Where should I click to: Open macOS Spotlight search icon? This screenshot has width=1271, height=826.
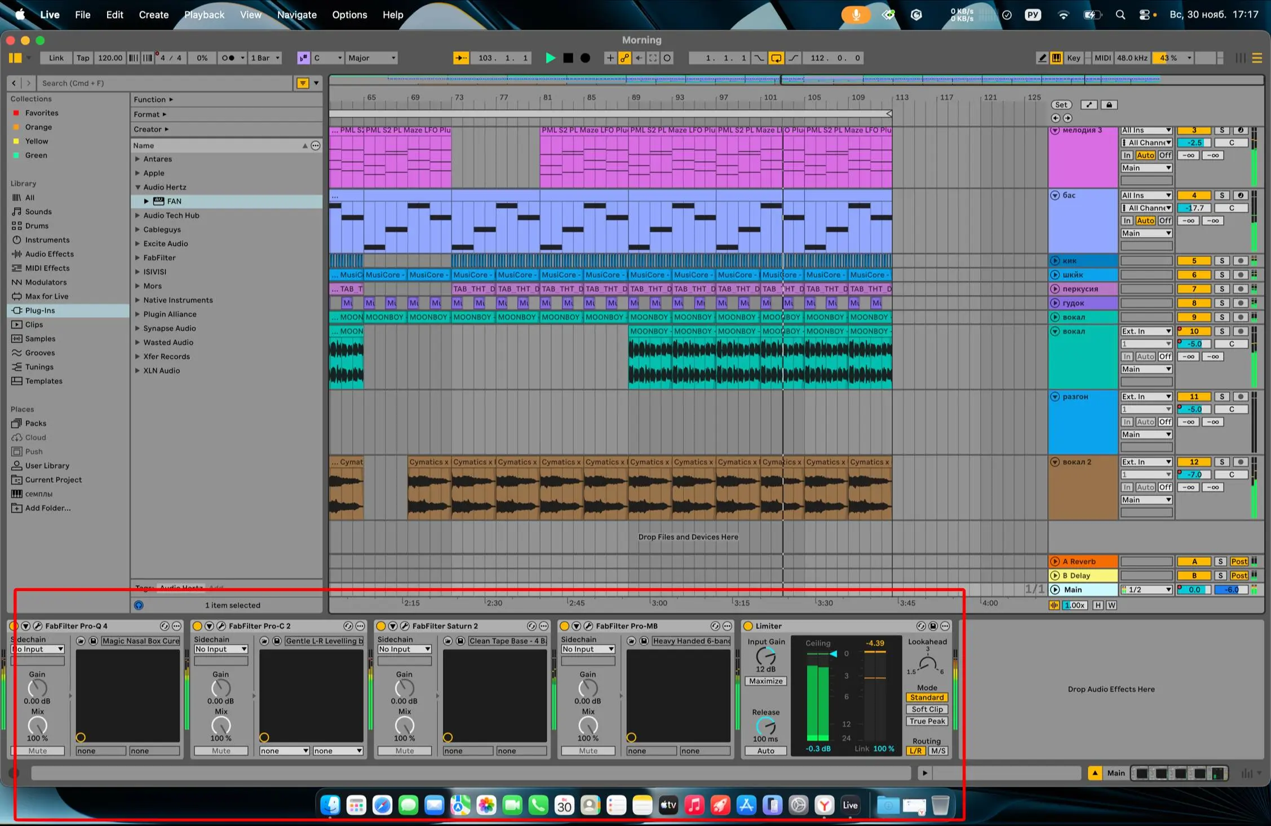(1120, 15)
